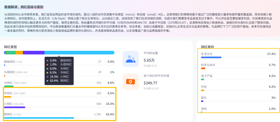This screenshot has height=122, width=280.
Task: Click the light blue segment of the stacked bar
Action: tap(79, 53)
